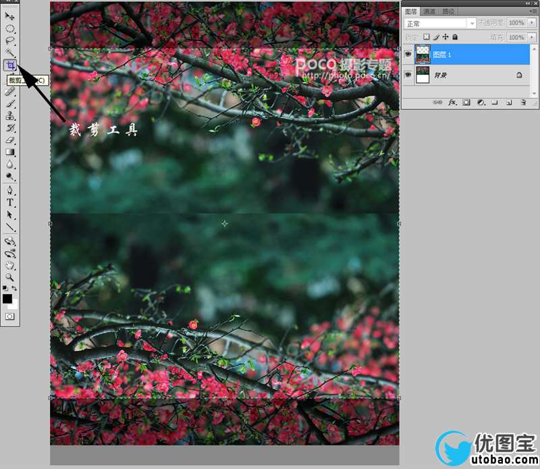The image size is (540, 469).
Task: Select the History Brush tool
Action: coord(9,128)
